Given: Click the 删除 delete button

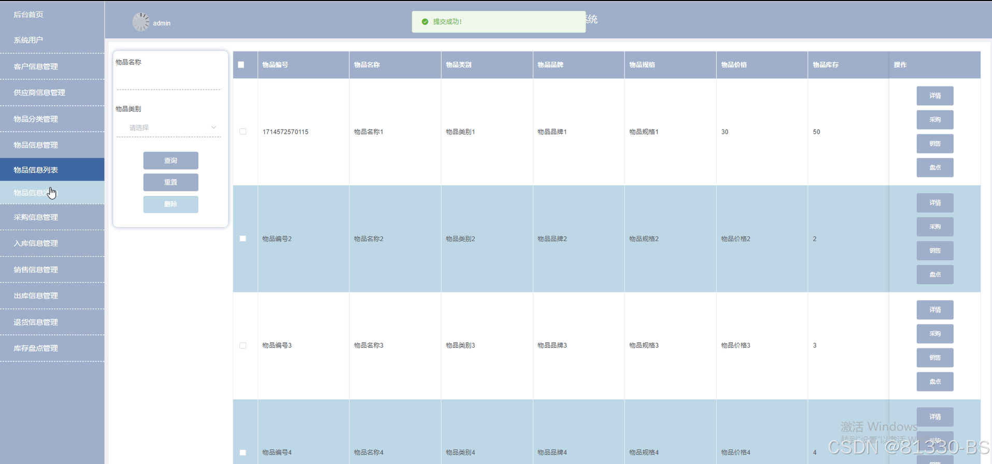Looking at the screenshot, I should 171,204.
